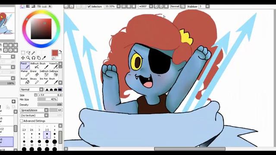Adjust the Min Size slider
The image size is (276, 155).
pyautogui.click(x=47, y=99)
